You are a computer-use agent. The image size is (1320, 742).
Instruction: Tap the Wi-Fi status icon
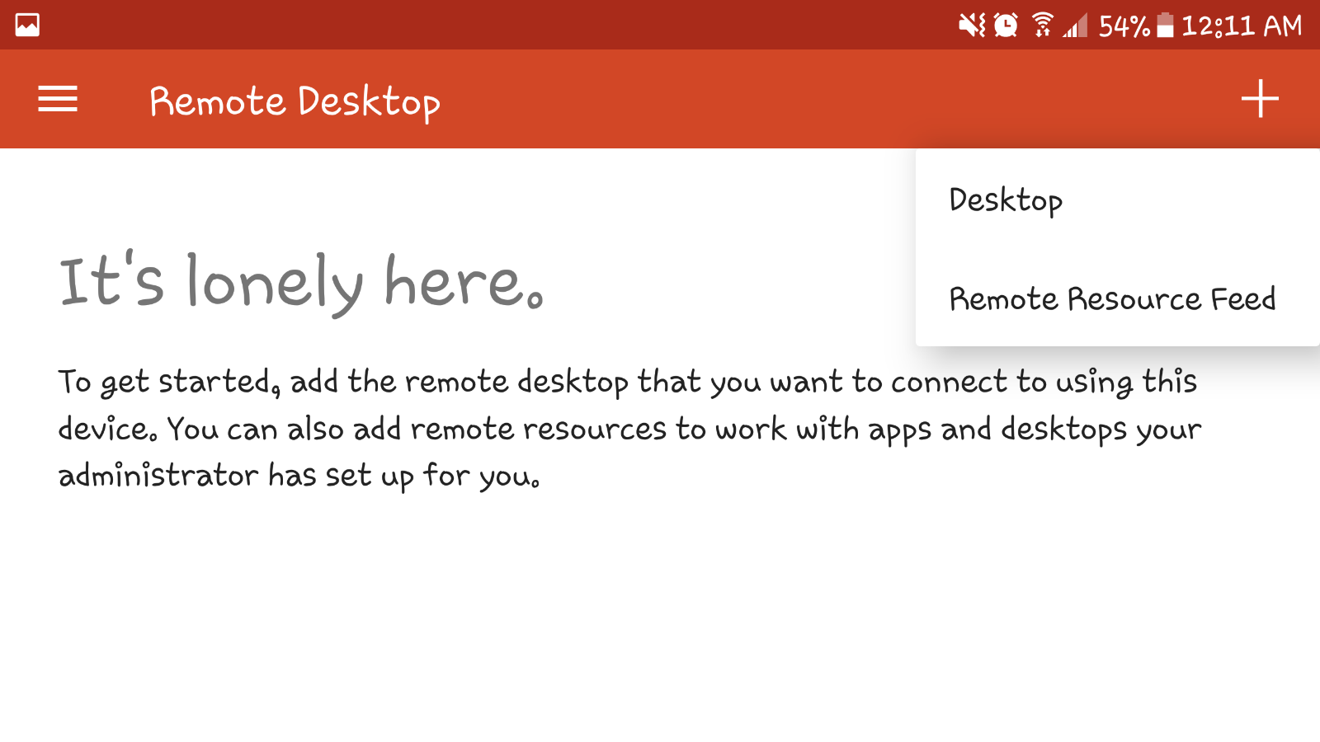pyautogui.click(x=1043, y=26)
